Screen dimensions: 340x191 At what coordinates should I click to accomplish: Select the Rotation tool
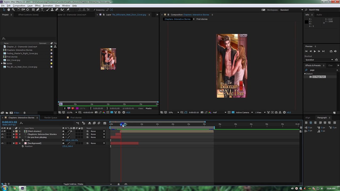19,10
